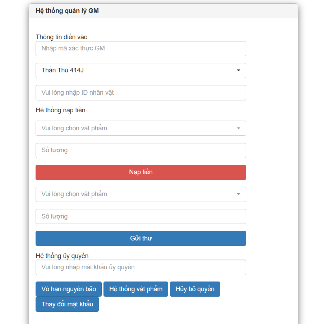Click the arrow icon of the recharge item selector
This screenshot has height=324, width=318.
click(x=239, y=128)
